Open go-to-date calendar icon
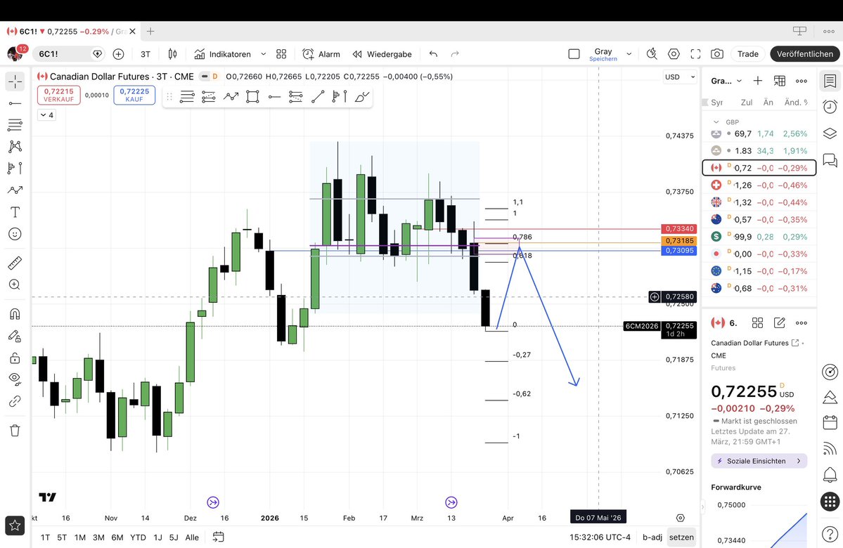The image size is (843, 548). pos(218,537)
